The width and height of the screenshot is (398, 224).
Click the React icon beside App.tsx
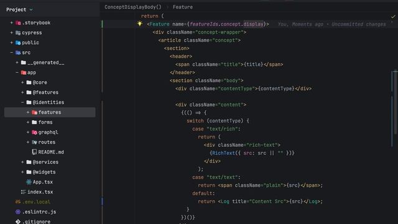pos(29,182)
